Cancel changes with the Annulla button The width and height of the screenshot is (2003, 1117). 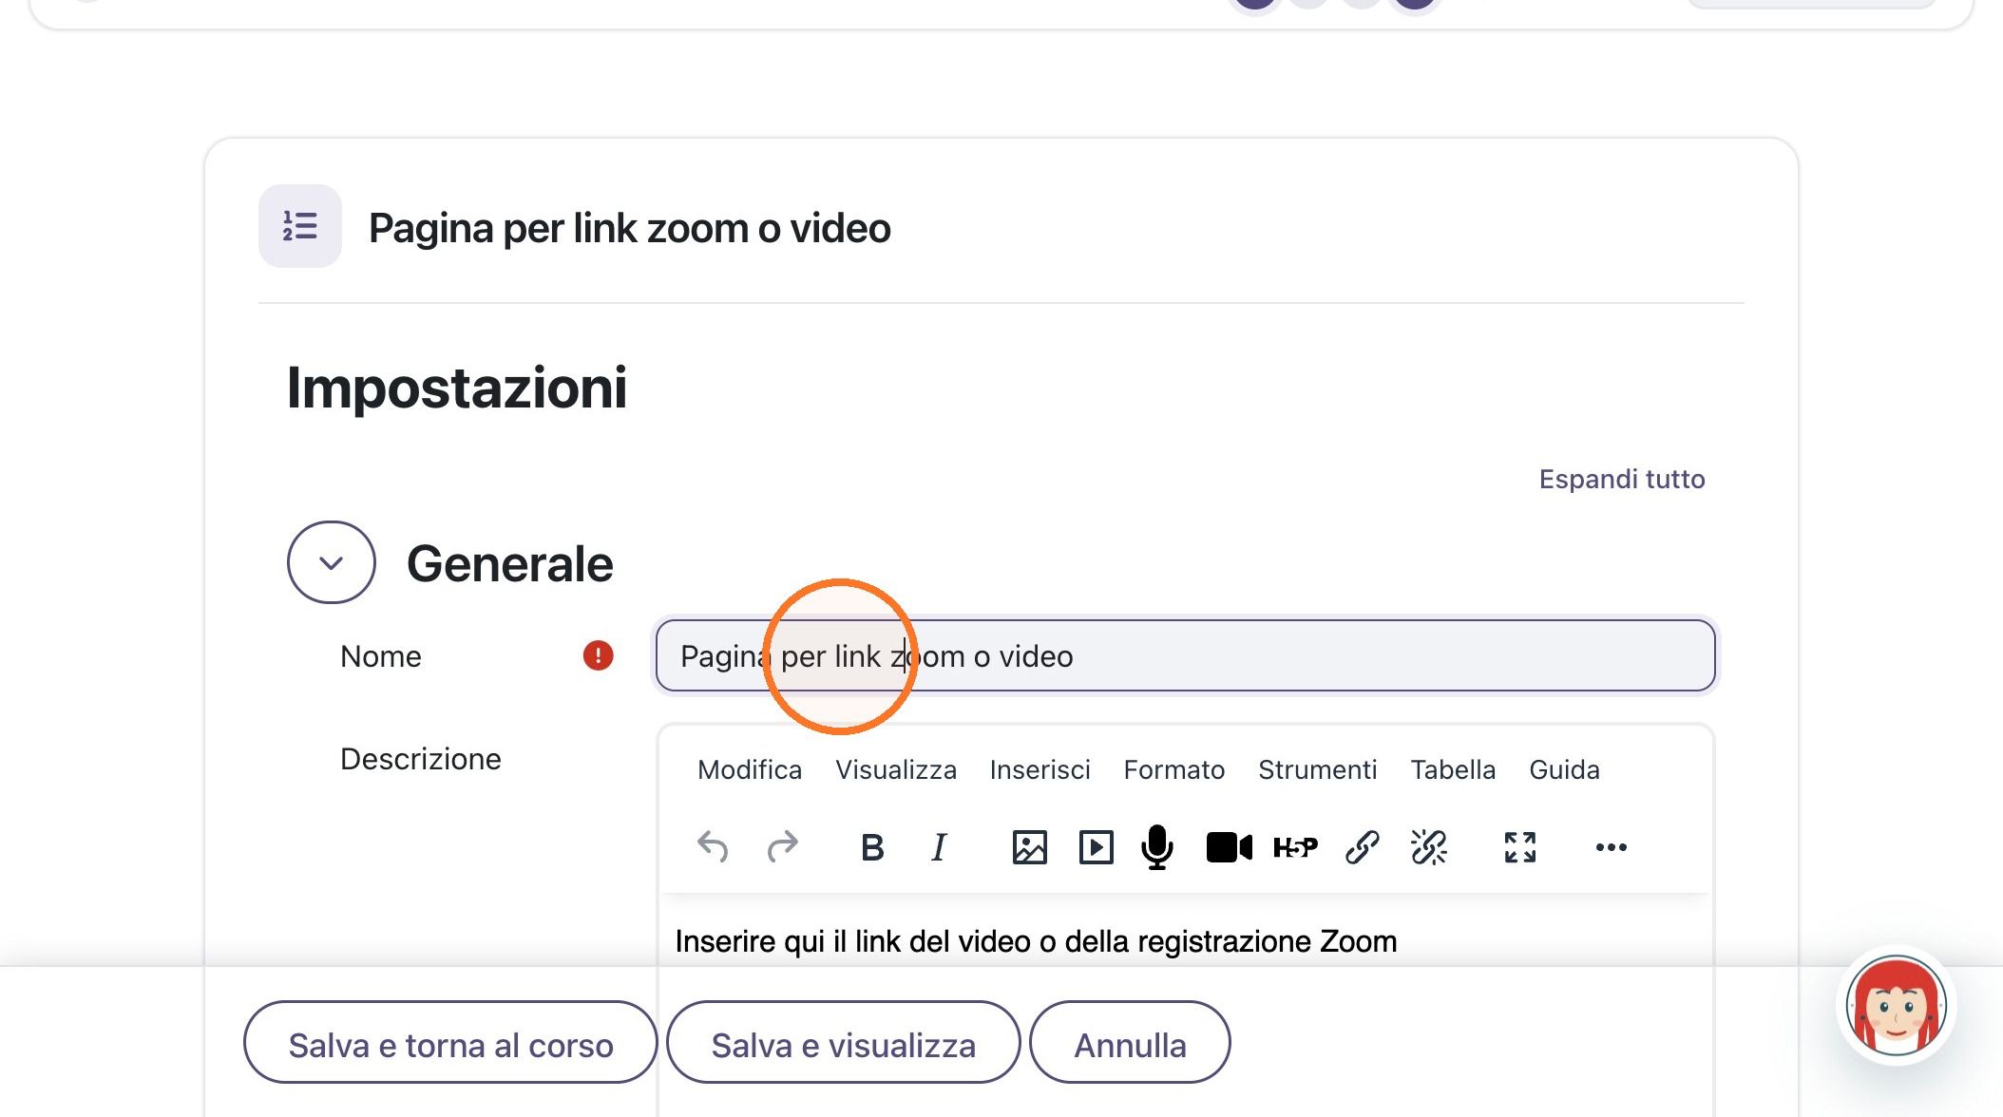click(x=1131, y=1043)
